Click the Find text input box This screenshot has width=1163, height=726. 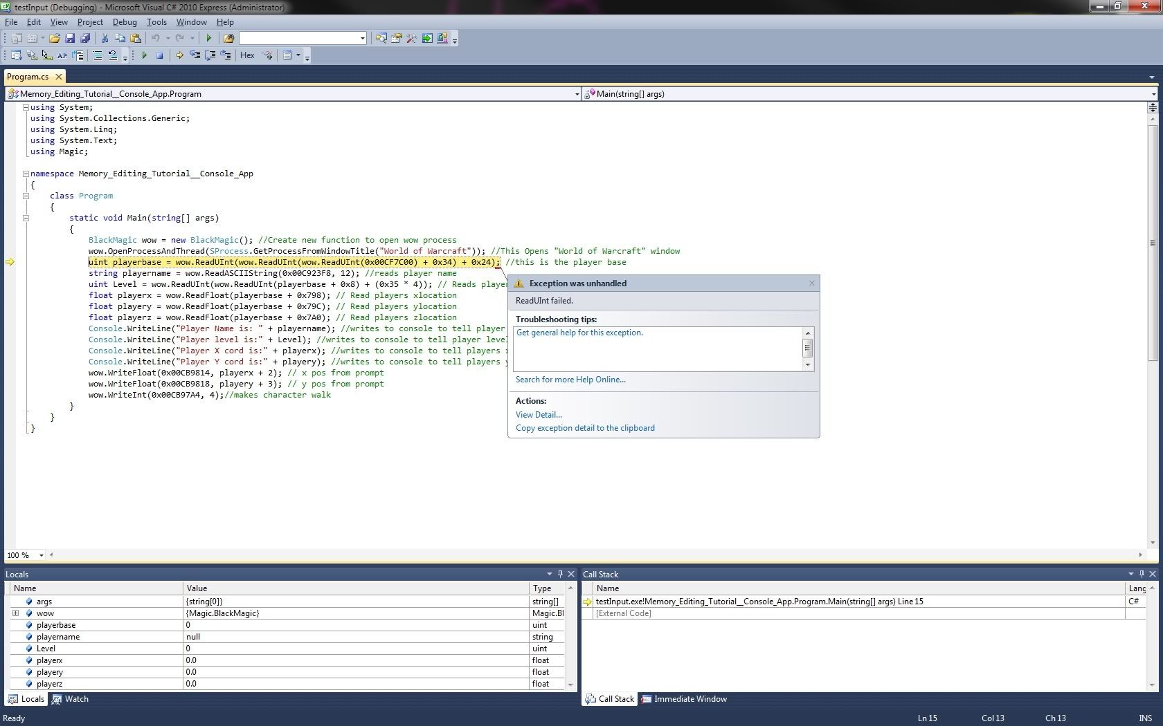pos(298,38)
